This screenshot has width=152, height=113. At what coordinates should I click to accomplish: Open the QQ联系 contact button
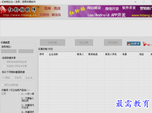(134, 44)
